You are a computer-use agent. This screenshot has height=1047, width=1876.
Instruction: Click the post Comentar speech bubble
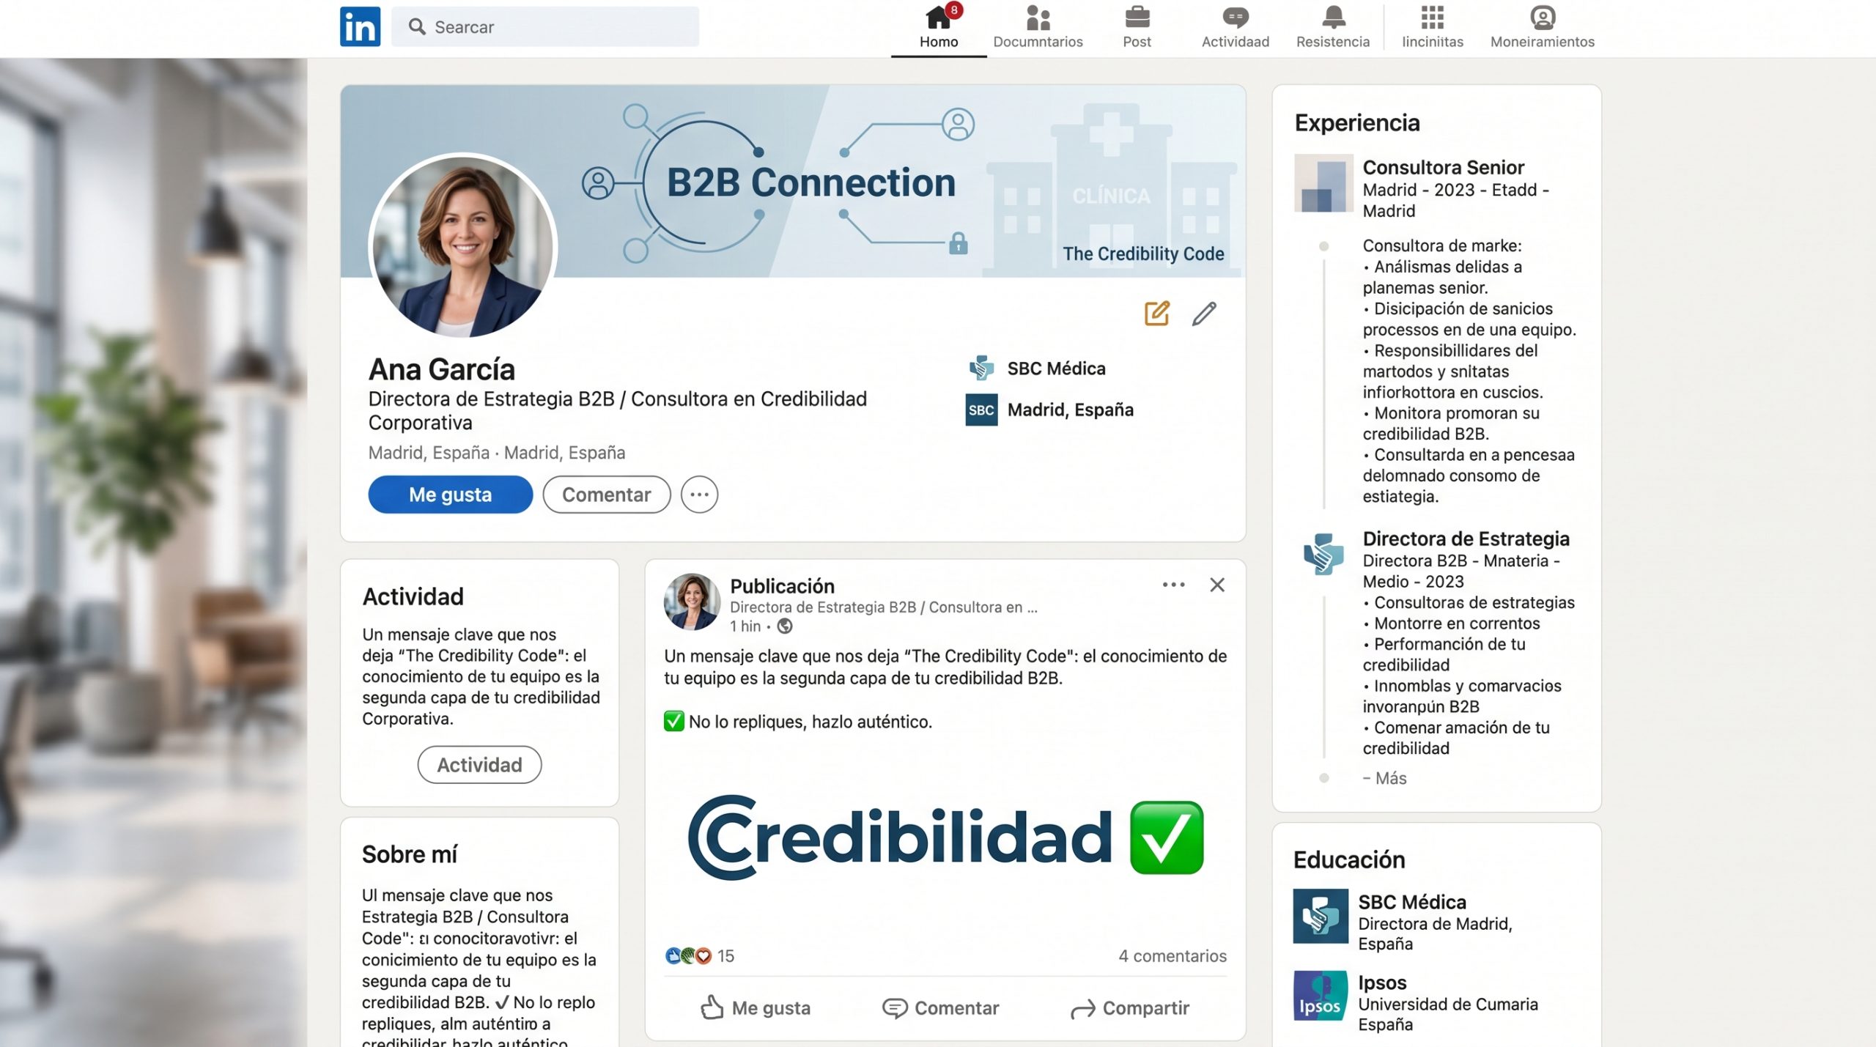click(940, 1008)
